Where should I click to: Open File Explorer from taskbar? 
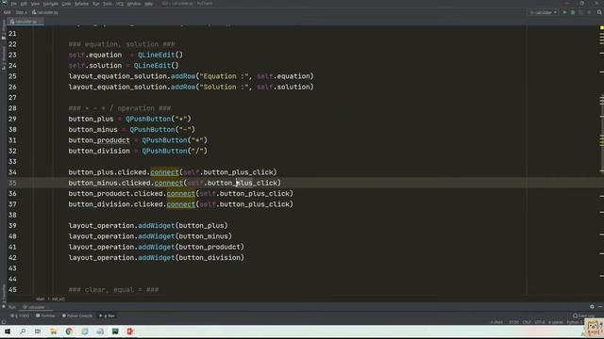coord(53,331)
